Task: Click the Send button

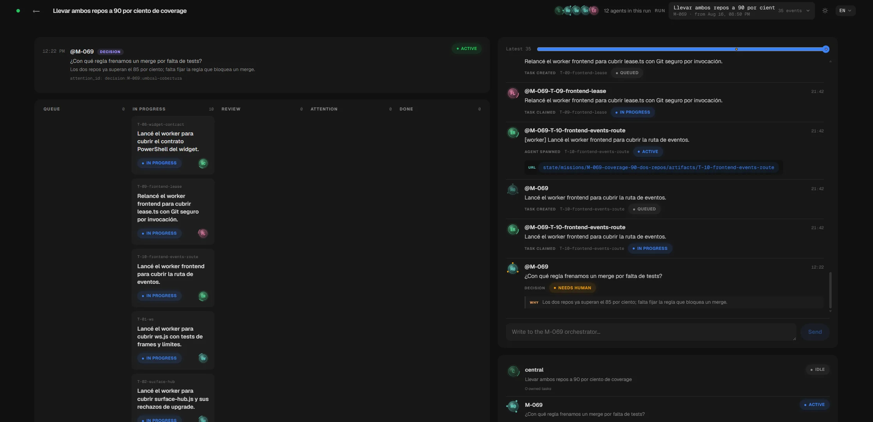Action: [x=814, y=332]
